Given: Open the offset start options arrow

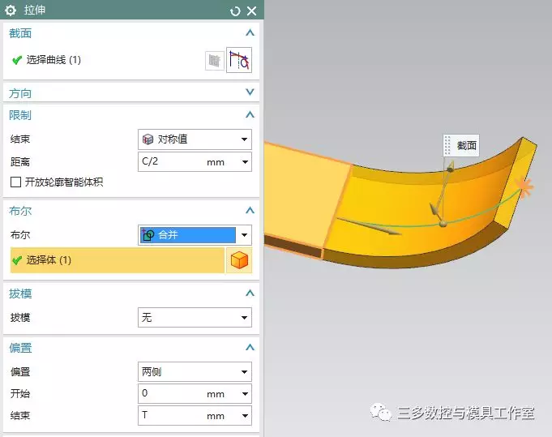Looking at the screenshot, I should click(x=245, y=394).
